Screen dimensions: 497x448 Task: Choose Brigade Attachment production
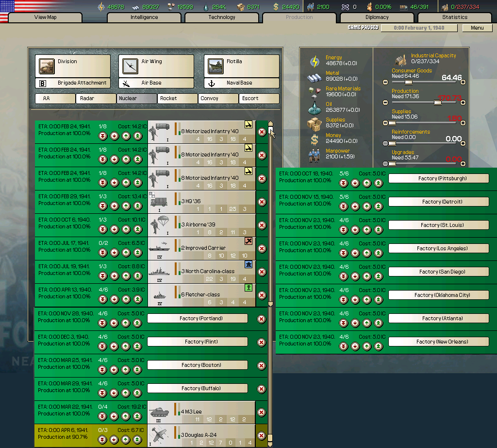tap(73, 83)
